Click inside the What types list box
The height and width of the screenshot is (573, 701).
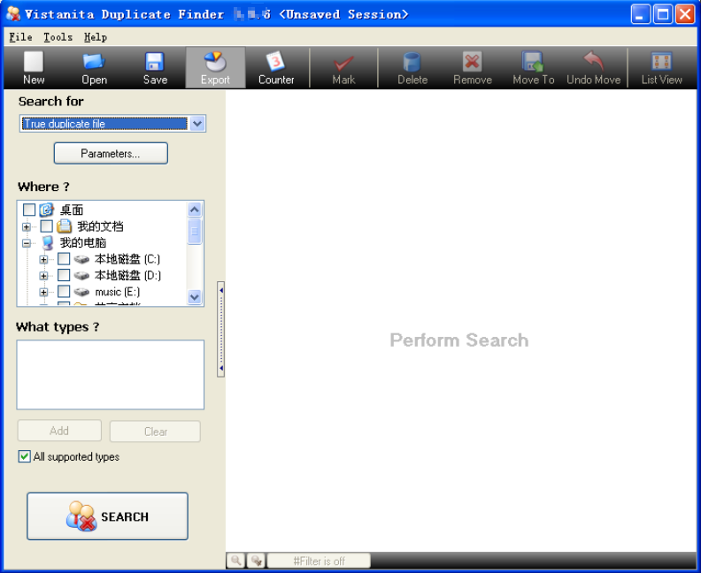click(110, 374)
